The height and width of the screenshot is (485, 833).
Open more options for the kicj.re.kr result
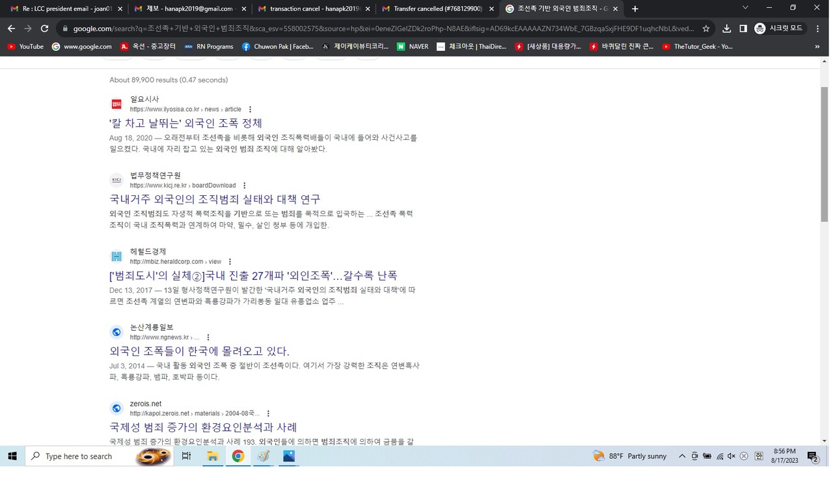click(245, 186)
